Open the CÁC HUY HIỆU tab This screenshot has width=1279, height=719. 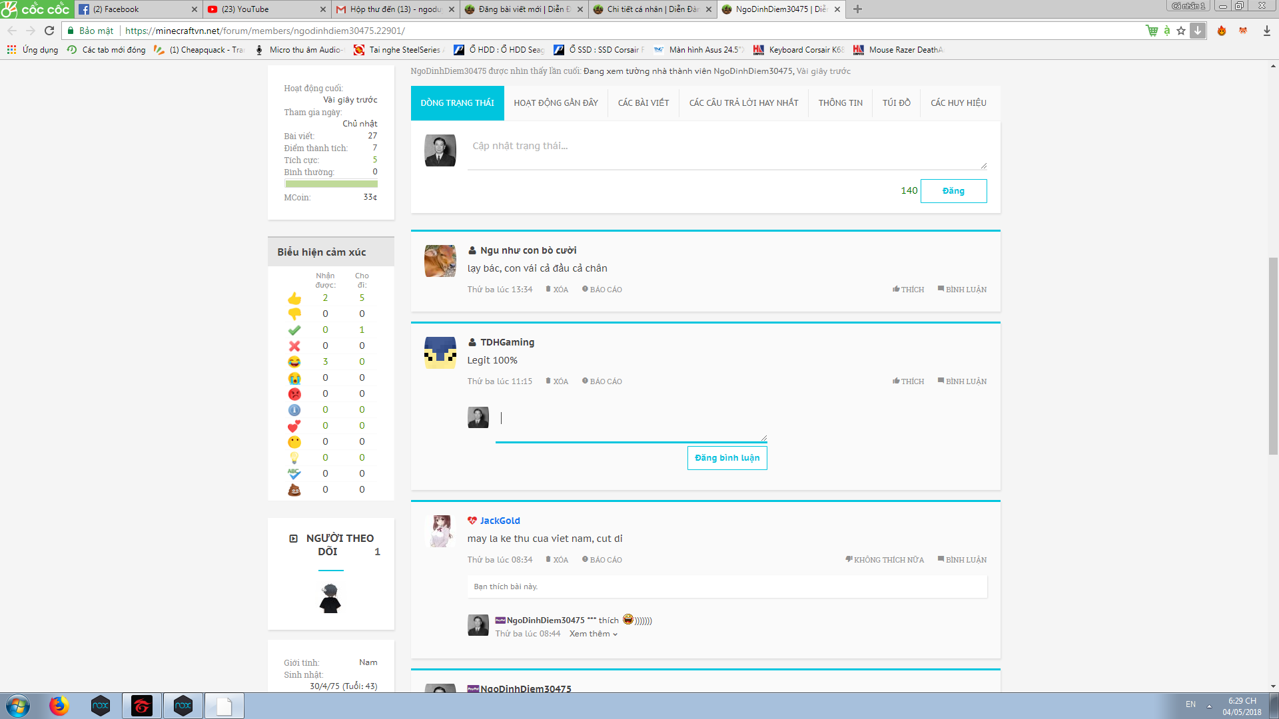[958, 103]
